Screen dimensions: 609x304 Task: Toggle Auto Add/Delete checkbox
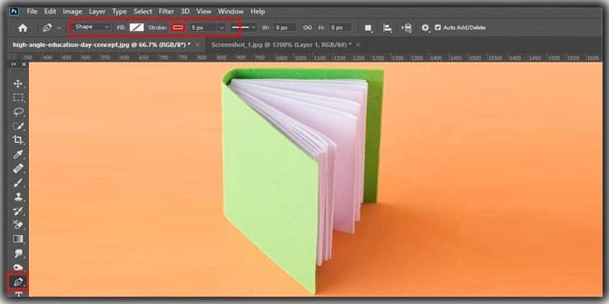(438, 28)
